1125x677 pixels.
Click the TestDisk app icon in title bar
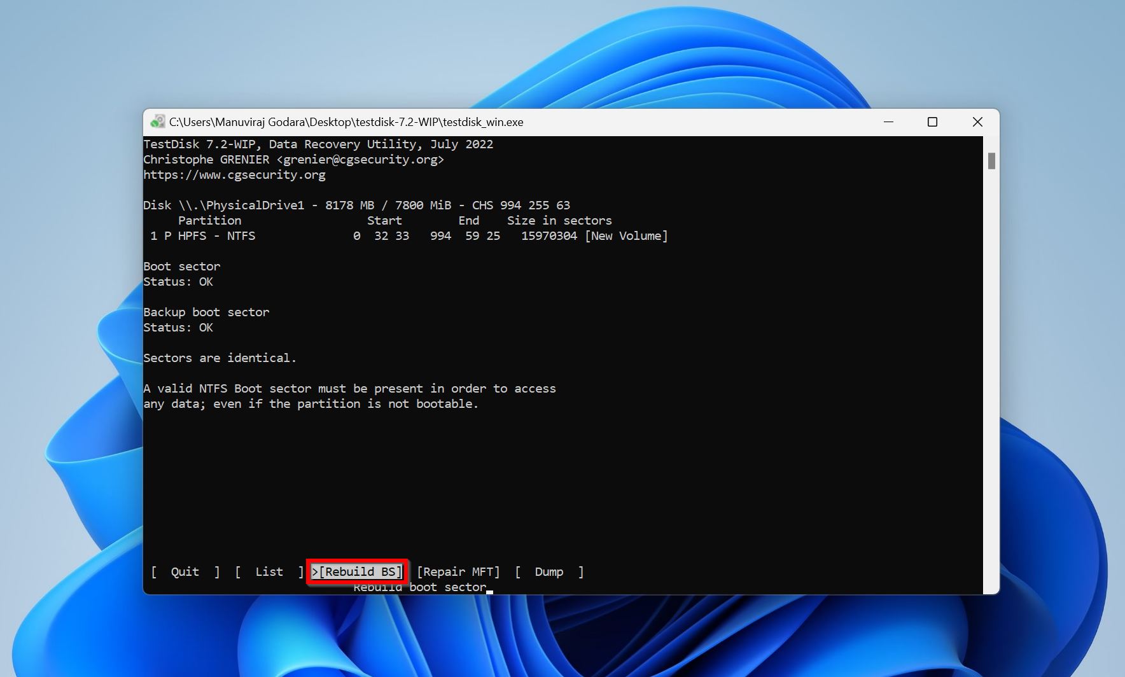[157, 122]
